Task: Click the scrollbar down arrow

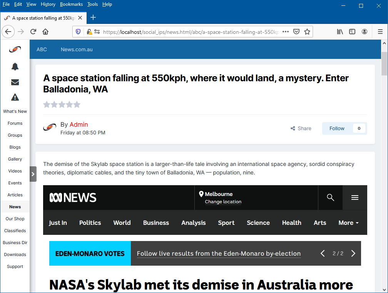Action: tap(384, 290)
